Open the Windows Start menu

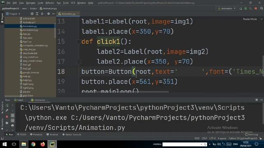5,144
